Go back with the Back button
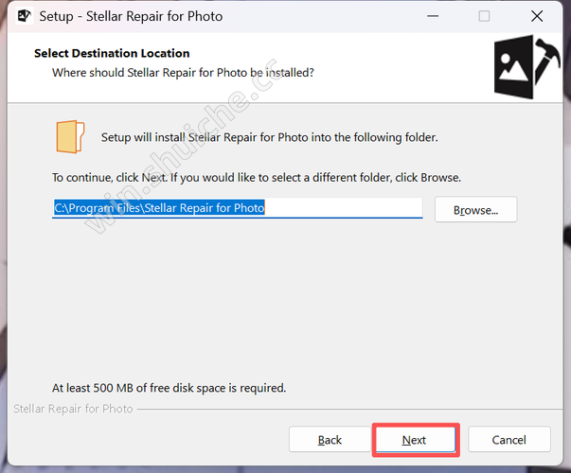This screenshot has width=571, height=473. point(330,440)
